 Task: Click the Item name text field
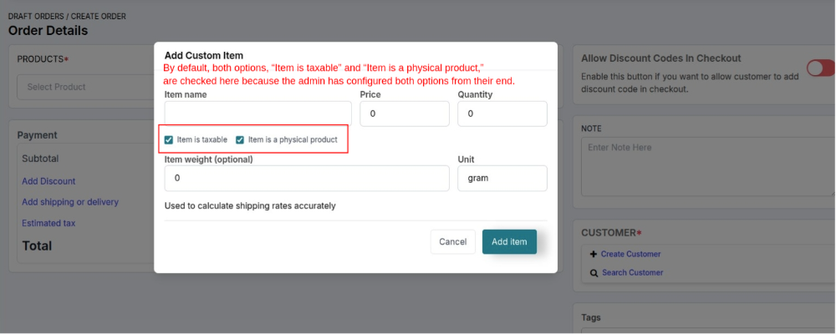tap(258, 114)
